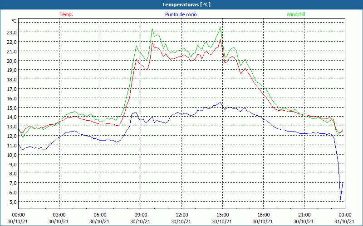Click the 13,0 y-axis value
The height and width of the screenshot is (226, 363).
(12, 127)
